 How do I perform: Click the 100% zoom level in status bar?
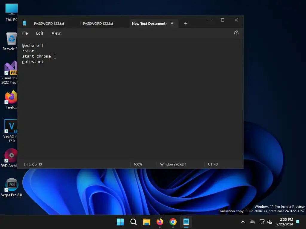click(x=138, y=164)
